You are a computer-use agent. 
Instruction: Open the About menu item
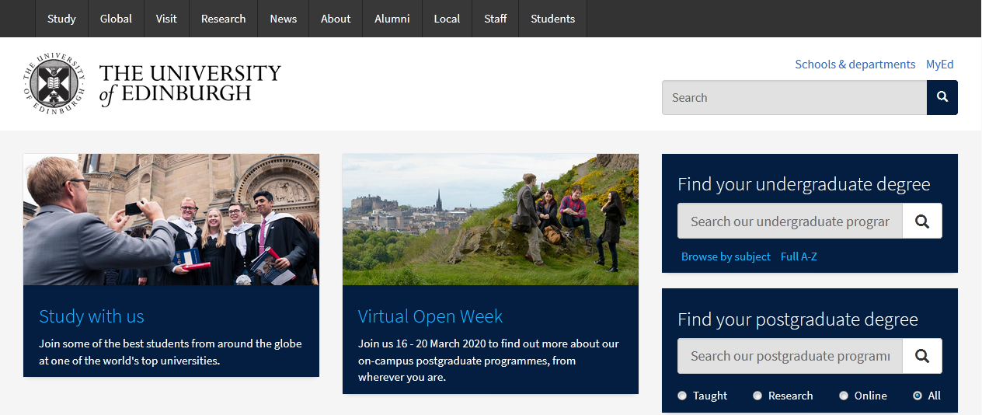(x=336, y=19)
